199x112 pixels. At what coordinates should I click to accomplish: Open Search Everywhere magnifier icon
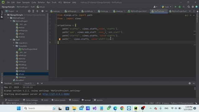coord(189,7)
